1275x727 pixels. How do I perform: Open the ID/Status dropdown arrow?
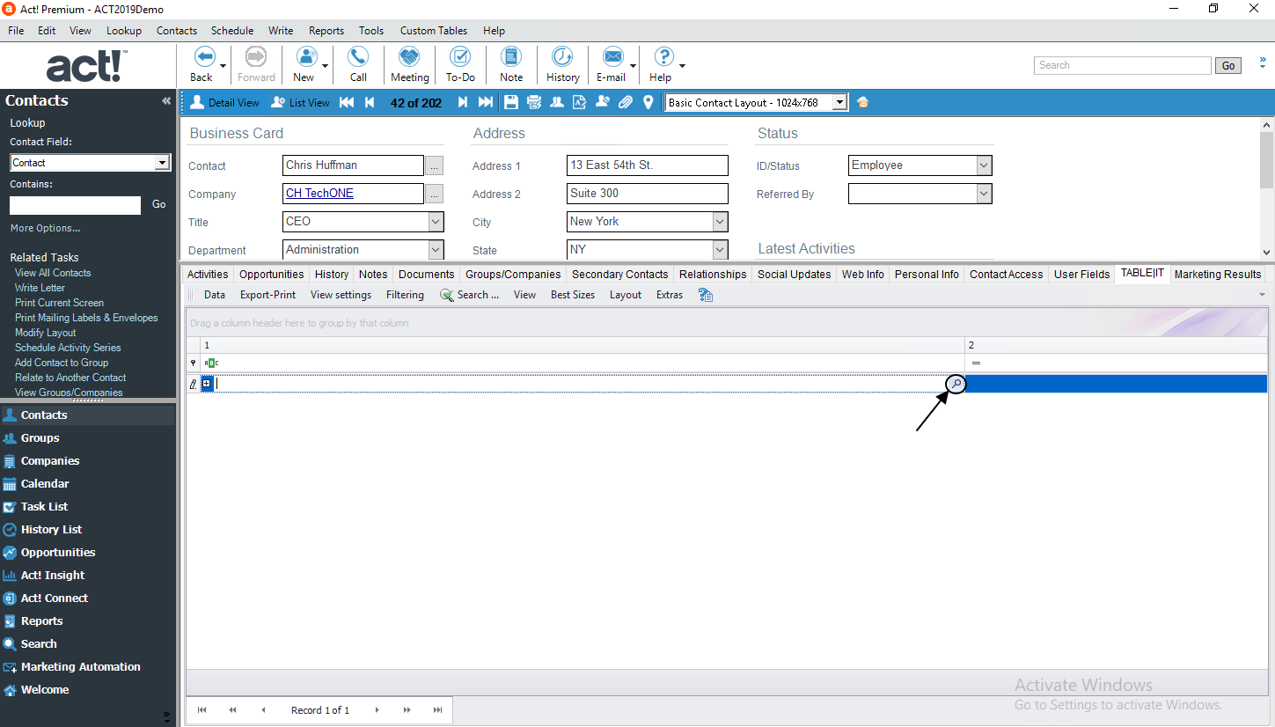point(984,165)
